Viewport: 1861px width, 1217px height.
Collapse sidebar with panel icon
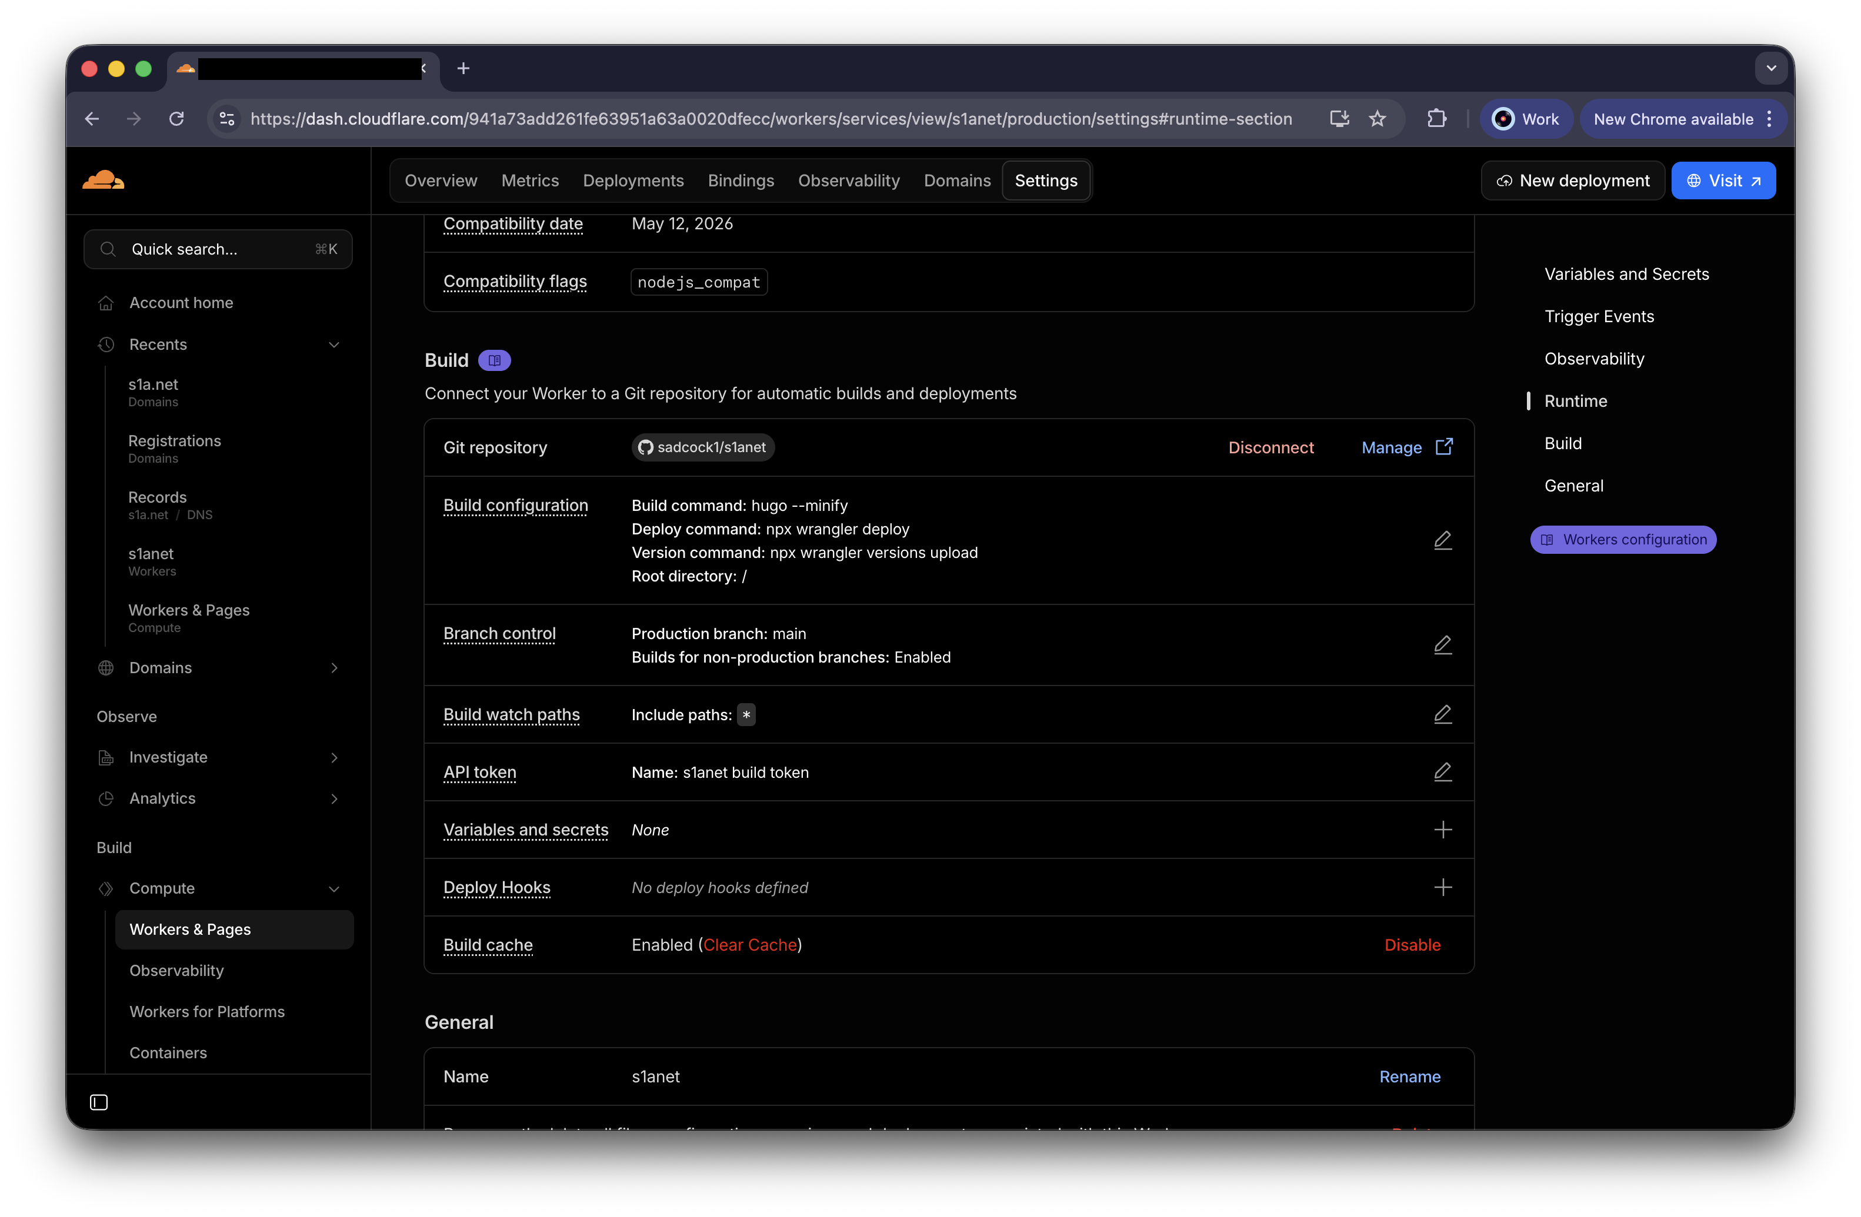[99, 1102]
